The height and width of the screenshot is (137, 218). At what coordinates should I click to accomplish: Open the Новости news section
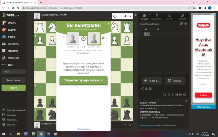point(10,51)
